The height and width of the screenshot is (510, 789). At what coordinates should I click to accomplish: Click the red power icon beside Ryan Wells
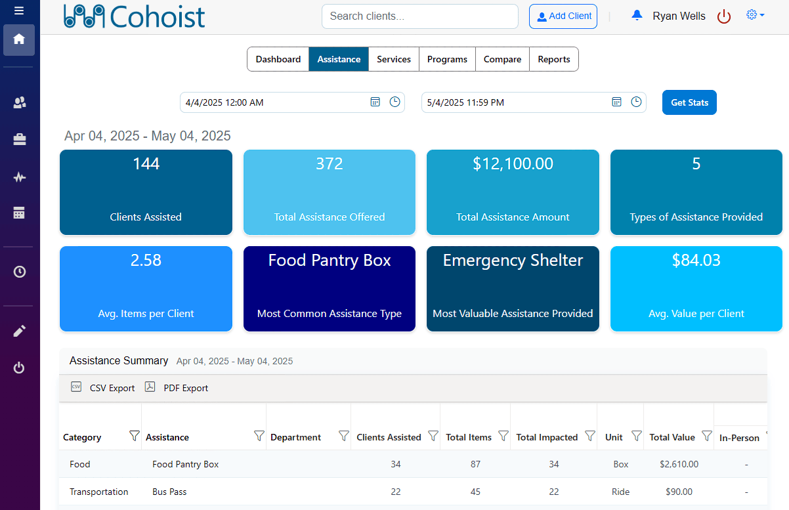pos(723,16)
